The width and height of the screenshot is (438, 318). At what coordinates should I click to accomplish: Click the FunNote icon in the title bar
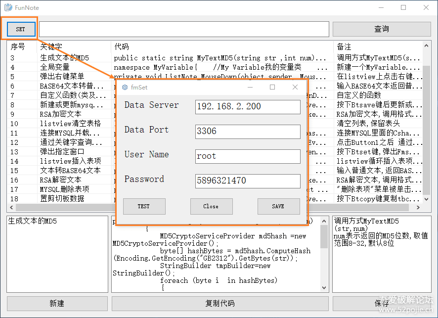pos(7,8)
